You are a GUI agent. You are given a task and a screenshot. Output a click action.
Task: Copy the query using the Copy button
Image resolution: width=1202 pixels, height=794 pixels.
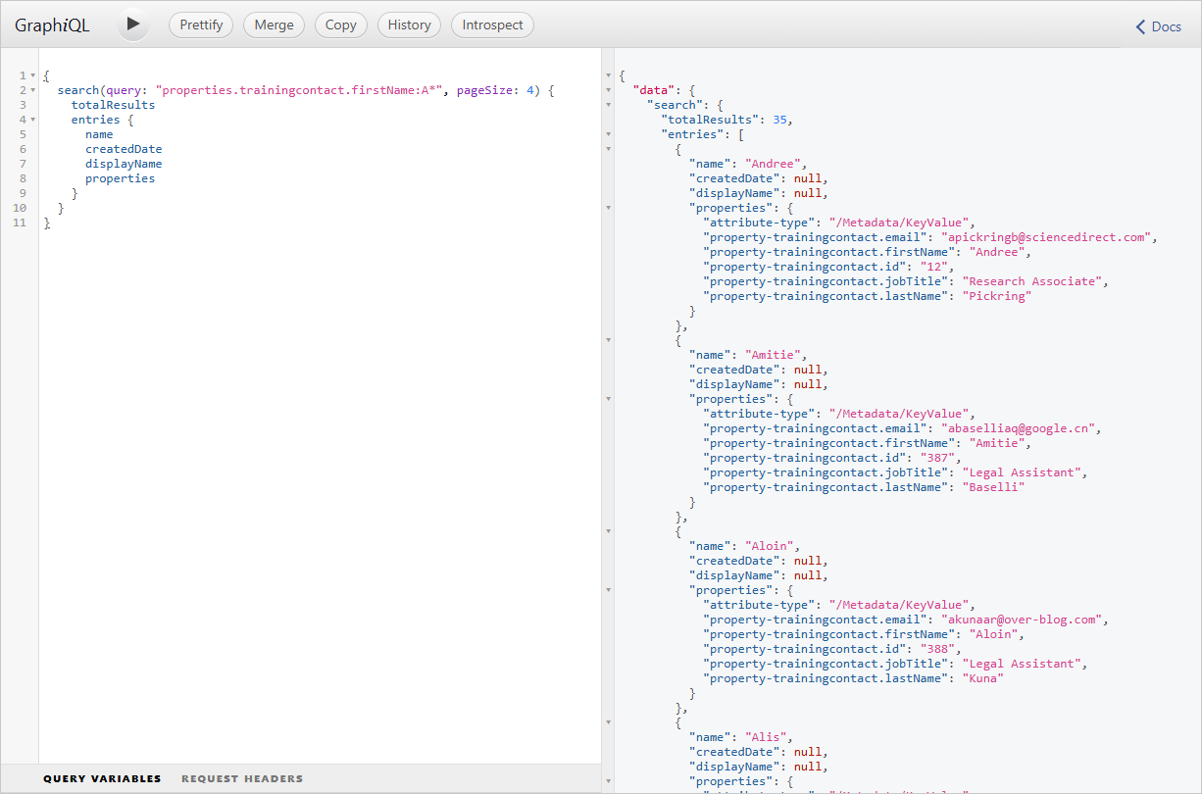341,25
